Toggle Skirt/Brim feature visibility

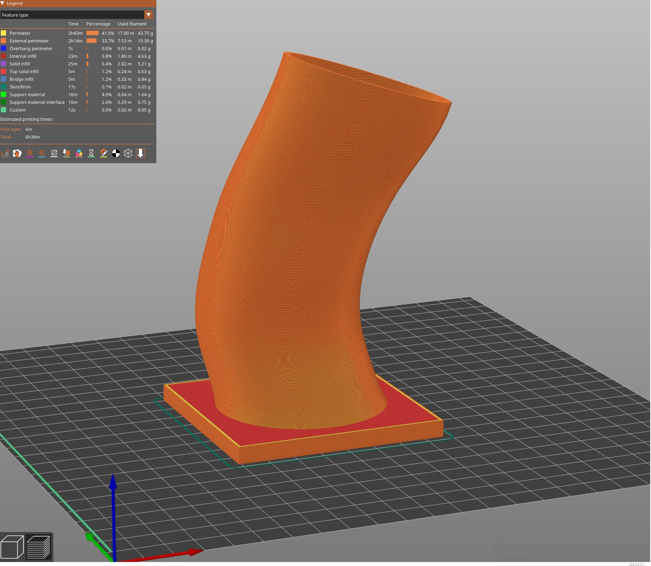click(x=20, y=87)
